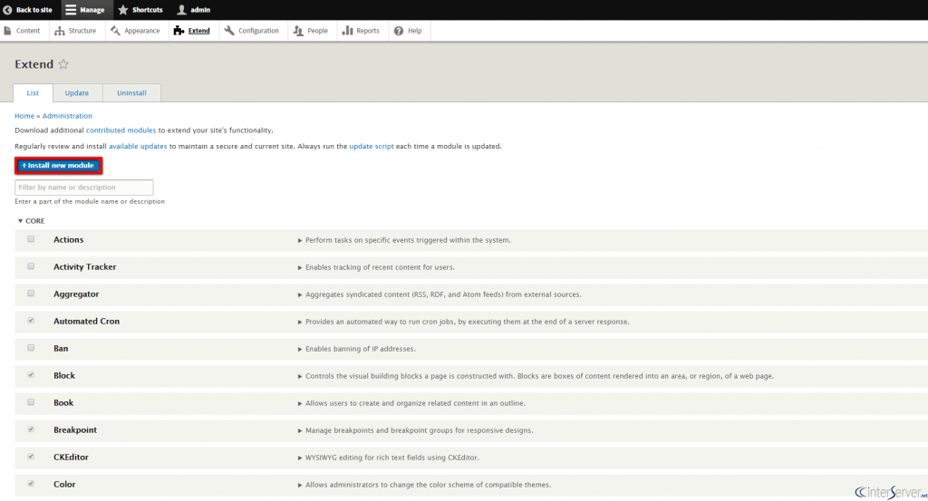This screenshot has height=501, width=928.
Task: Click the Configuration wrench icon
Action: coord(229,31)
